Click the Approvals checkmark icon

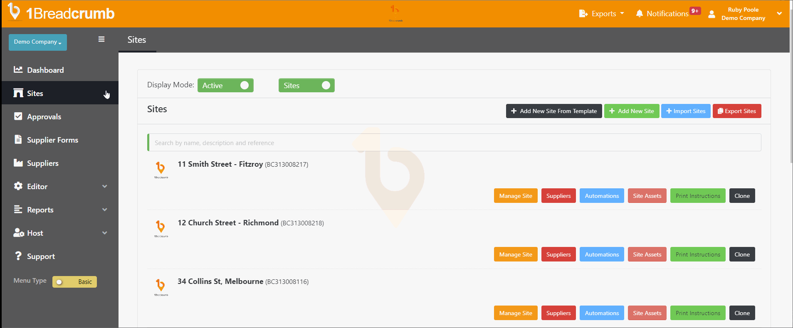coord(18,116)
